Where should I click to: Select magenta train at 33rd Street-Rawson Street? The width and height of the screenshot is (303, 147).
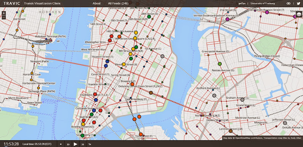pos(267,12)
